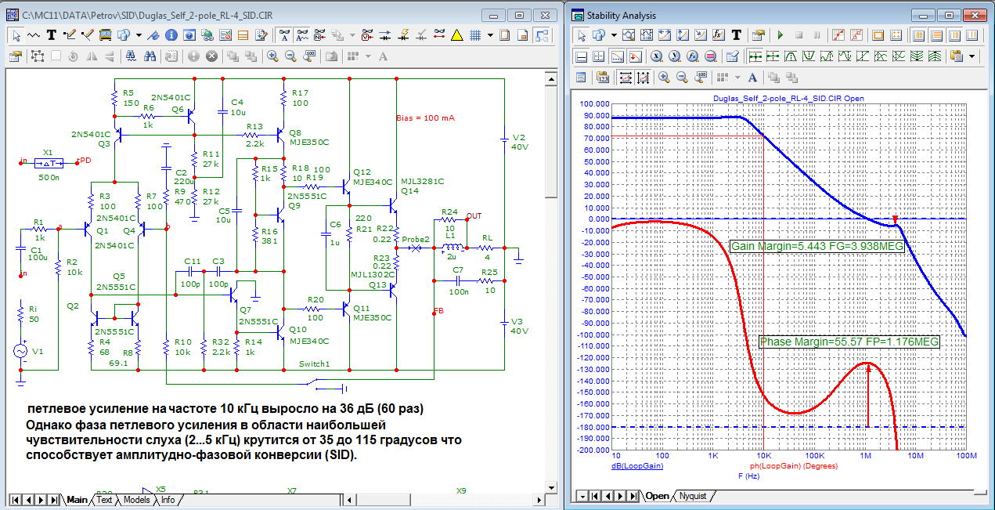
Task: Toggle the grid display button in schematic toolbar
Action: coord(475,35)
